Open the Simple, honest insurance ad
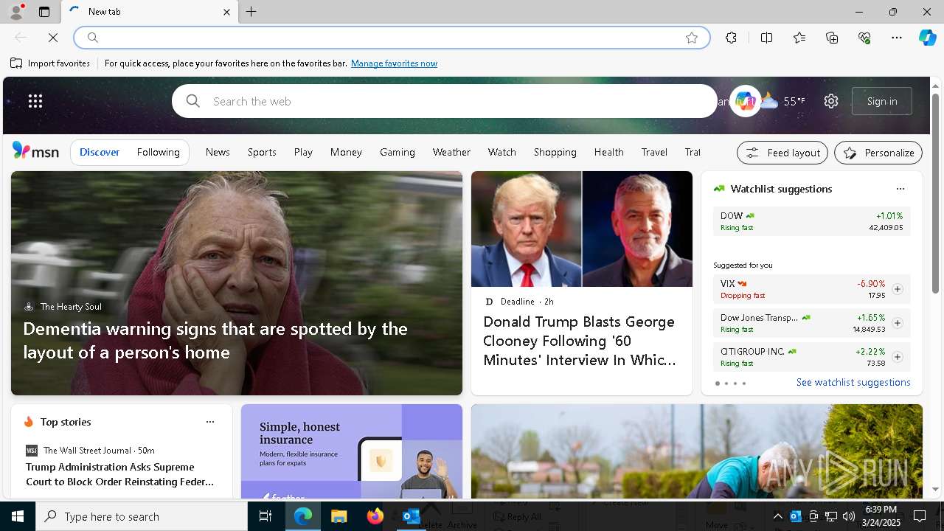 click(x=352, y=451)
